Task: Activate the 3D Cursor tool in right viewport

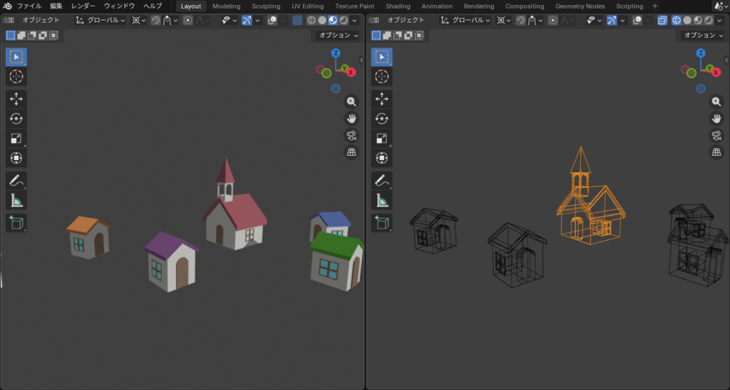Action: point(382,76)
